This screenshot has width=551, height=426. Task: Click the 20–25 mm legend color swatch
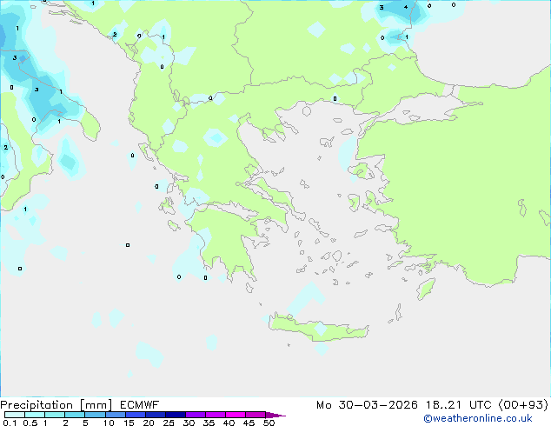(x=156, y=415)
